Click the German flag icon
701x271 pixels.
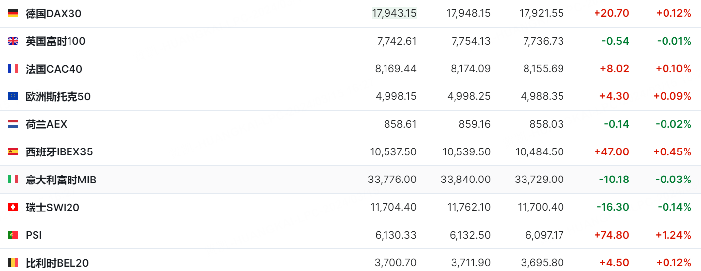(x=13, y=13)
